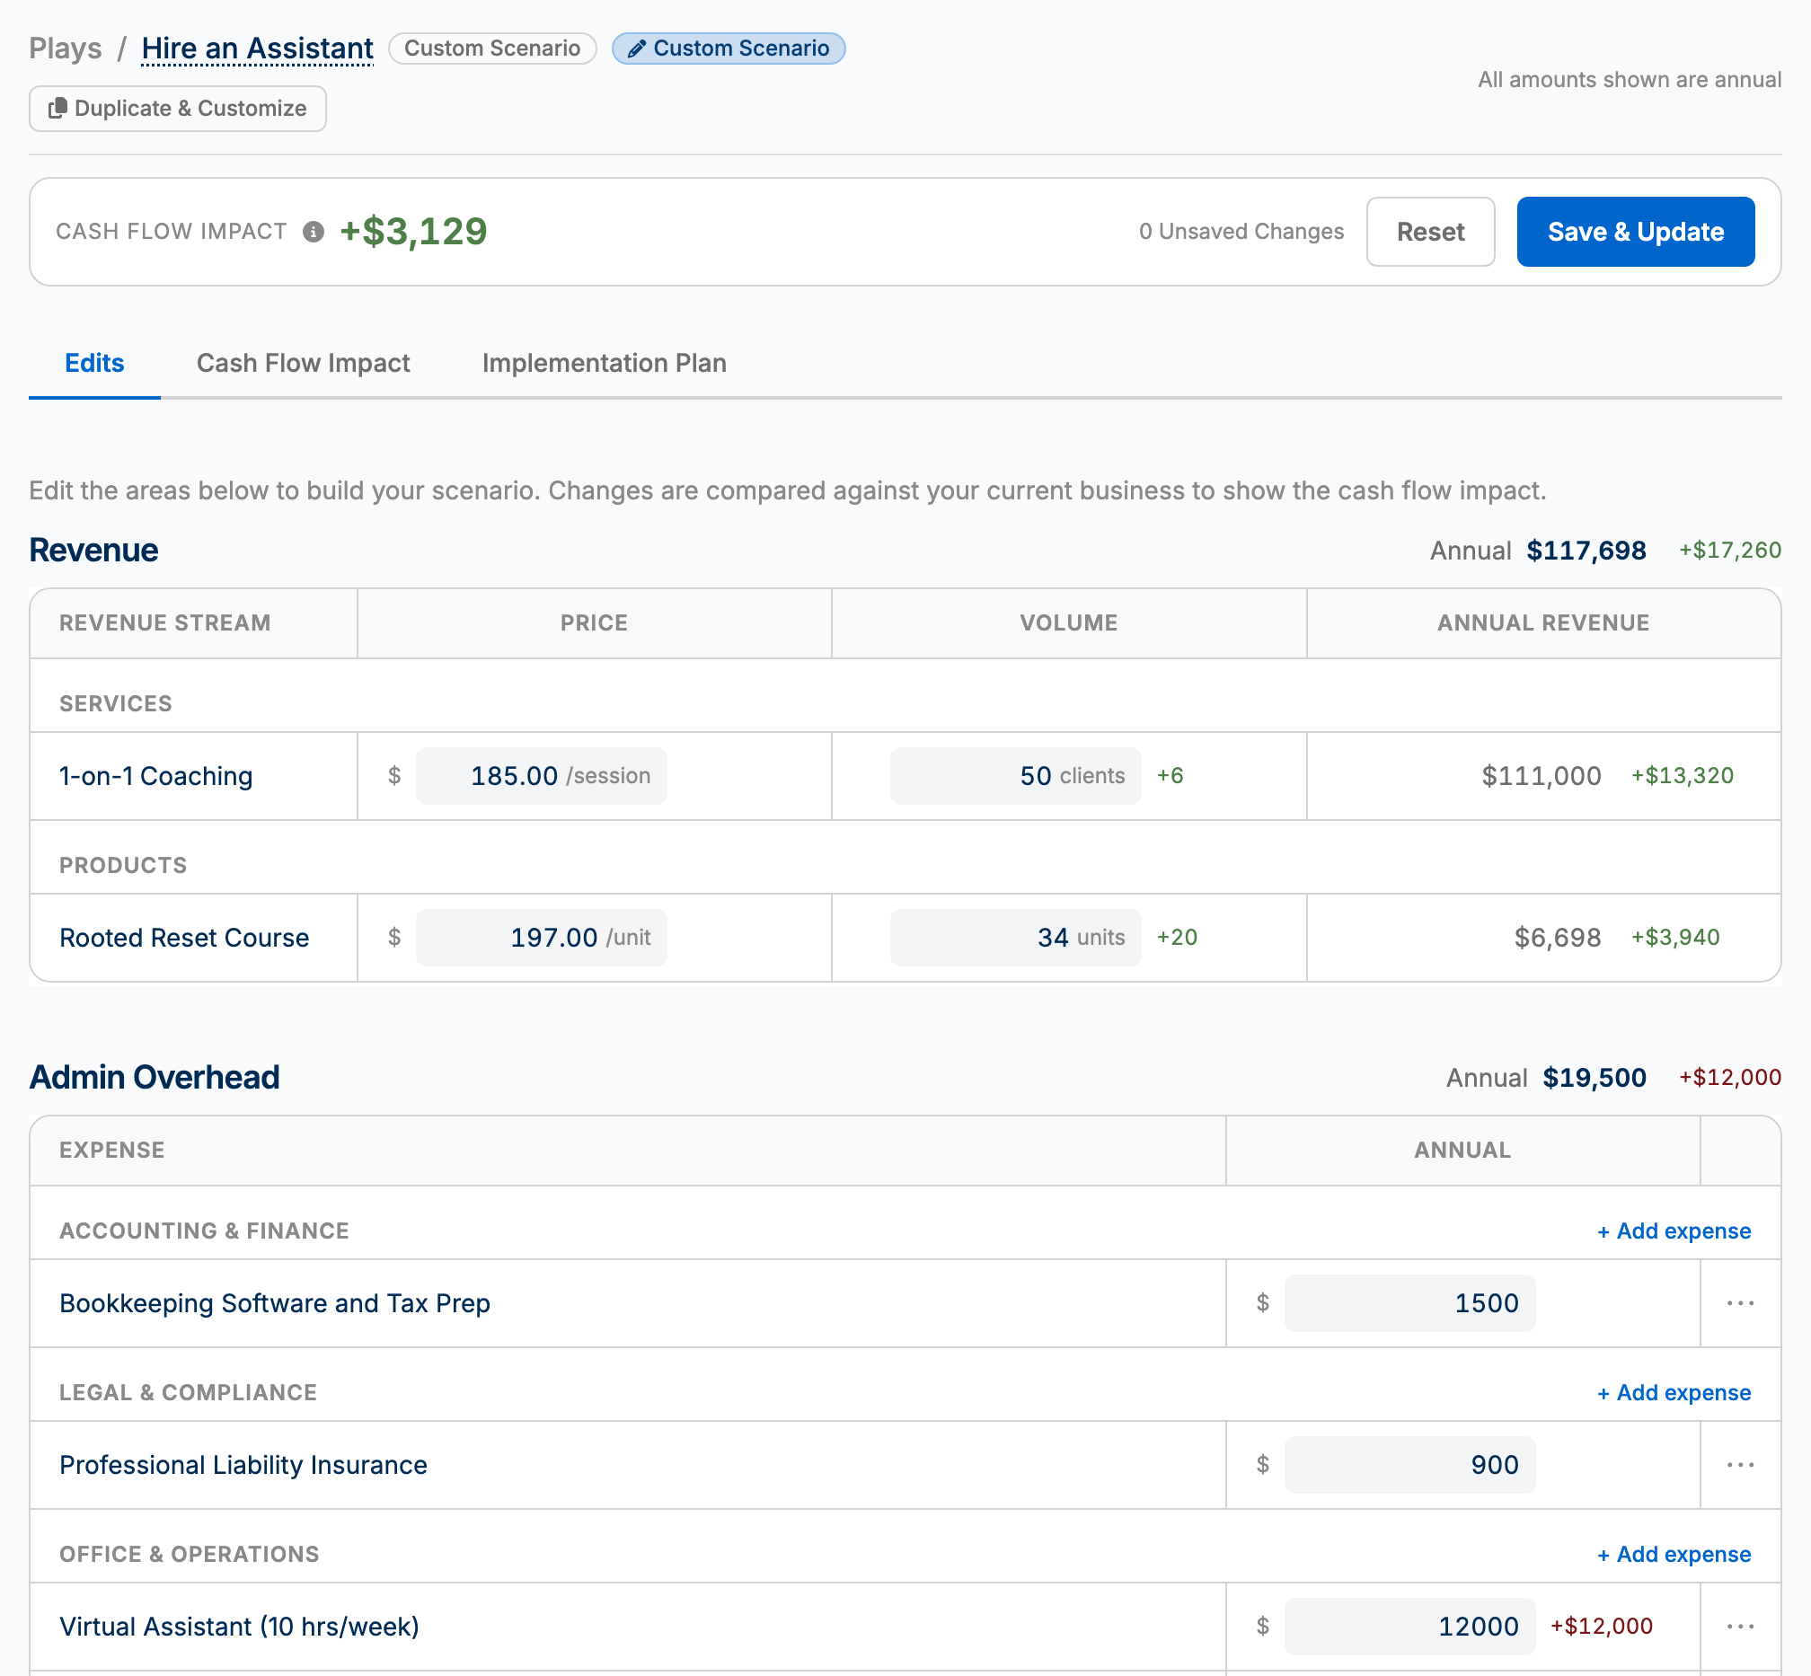Click the grey Custom Scenario badge
Image resolution: width=1811 pixels, height=1676 pixels.
[x=492, y=49]
